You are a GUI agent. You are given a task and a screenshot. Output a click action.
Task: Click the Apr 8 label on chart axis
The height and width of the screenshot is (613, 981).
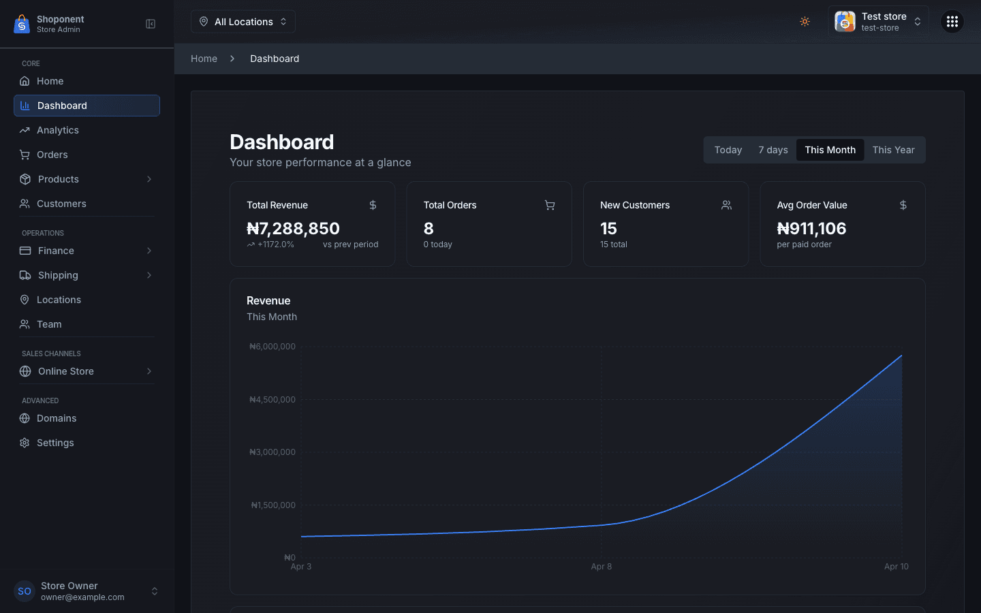click(602, 567)
